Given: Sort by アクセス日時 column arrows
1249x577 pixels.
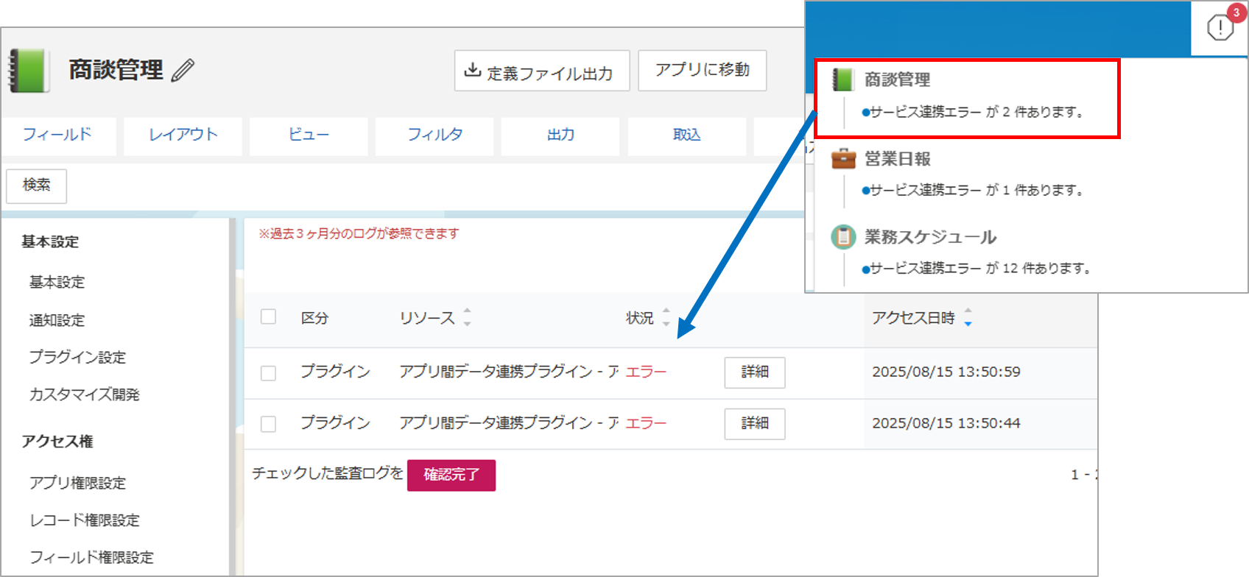Looking at the screenshot, I should tap(968, 317).
